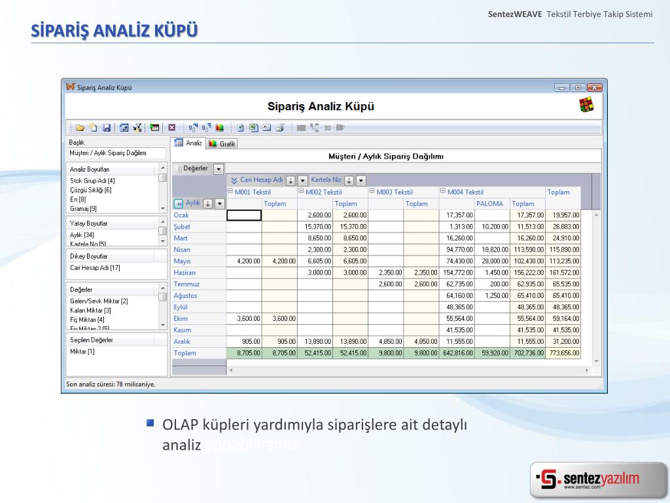The height and width of the screenshot is (503, 670).
Task: Select Stok Grup Adı [4] dimension
Action: [x=92, y=181]
